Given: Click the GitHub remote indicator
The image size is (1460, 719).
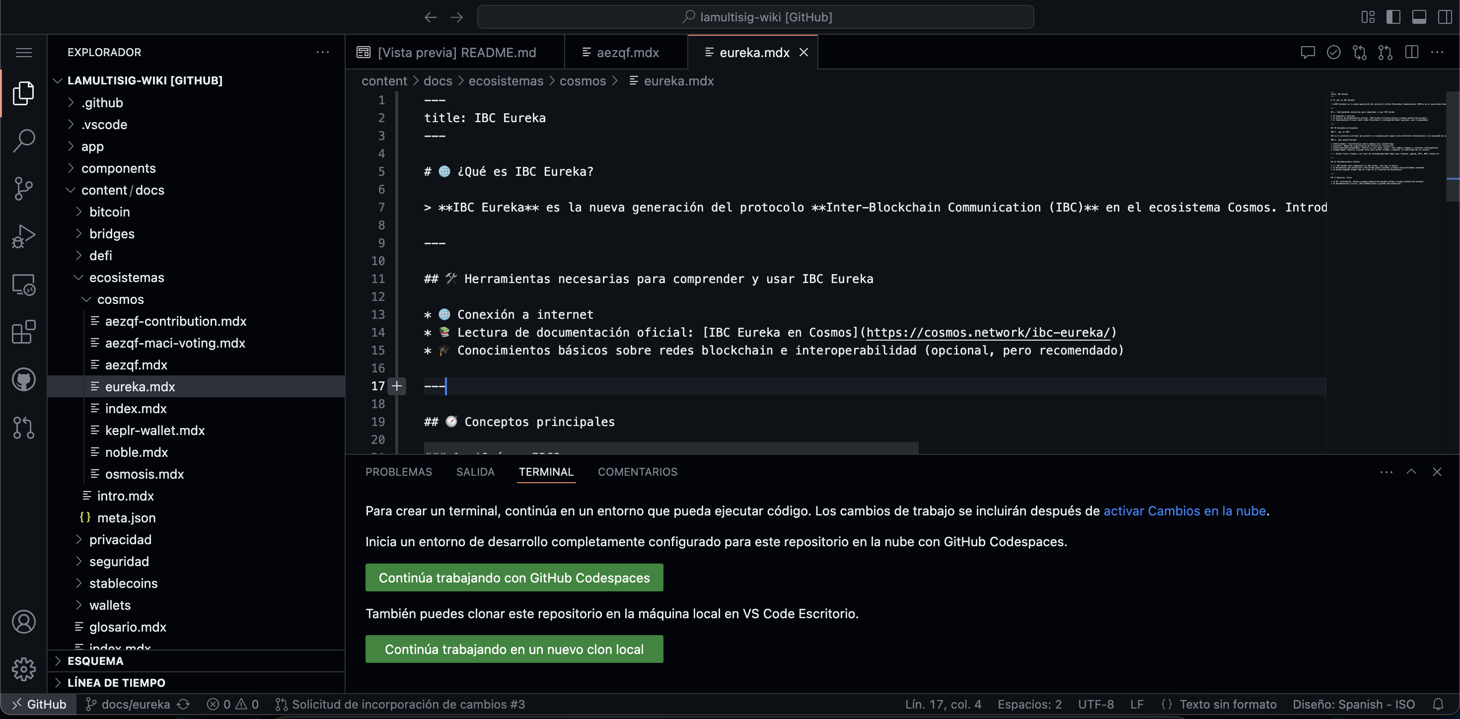Looking at the screenshot, I should click(x=39, y=704).
